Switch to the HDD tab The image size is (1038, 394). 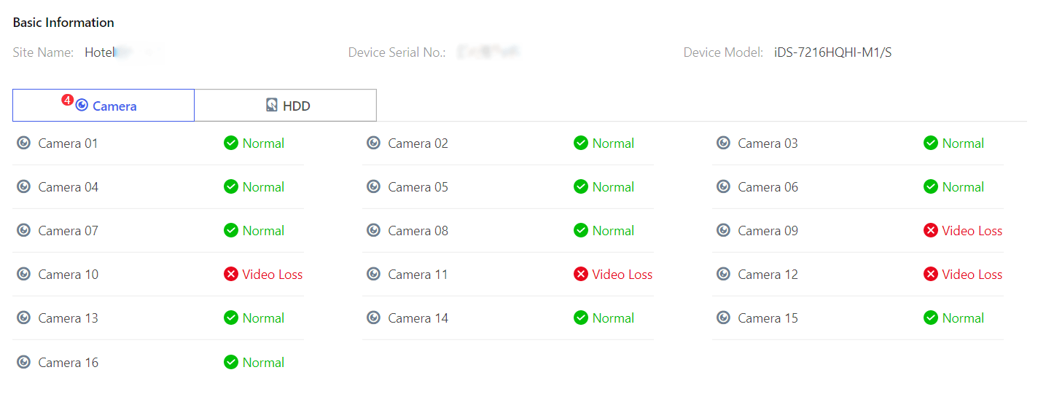tap(286, 106)
